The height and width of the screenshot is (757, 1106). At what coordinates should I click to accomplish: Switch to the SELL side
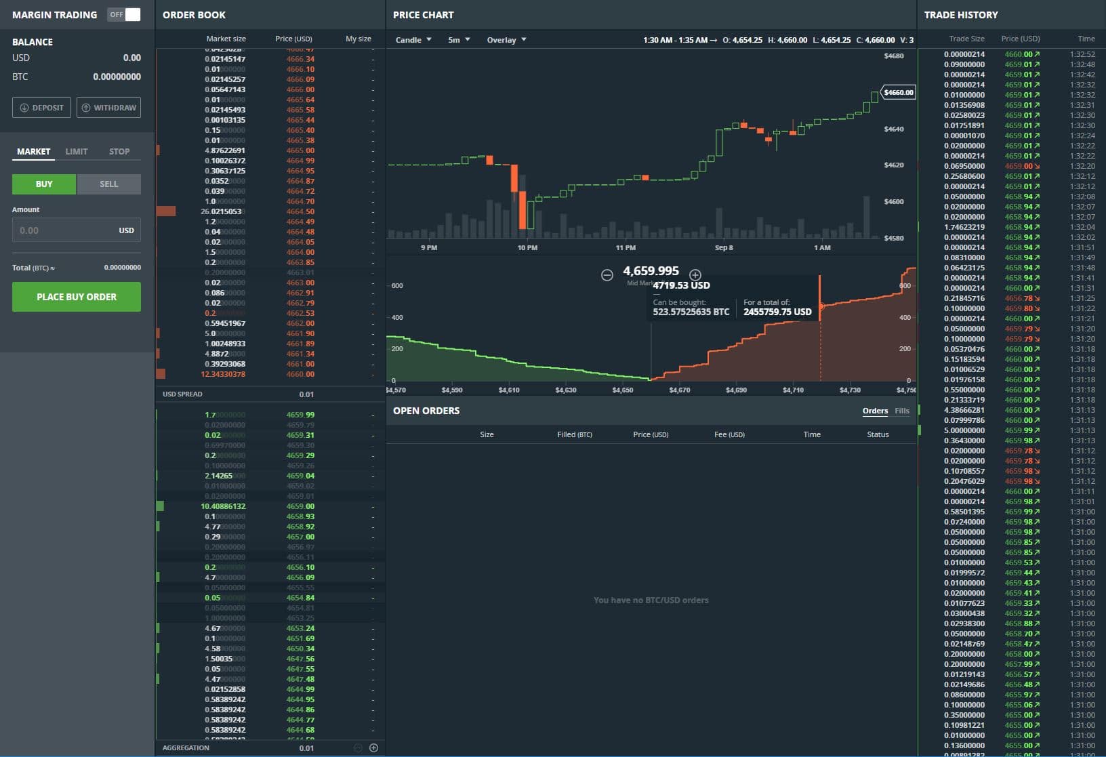click(x=108, y=184)
